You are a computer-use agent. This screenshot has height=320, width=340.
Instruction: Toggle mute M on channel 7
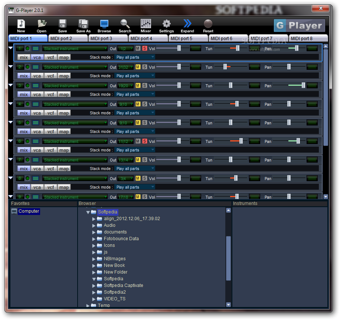[138, 160]
